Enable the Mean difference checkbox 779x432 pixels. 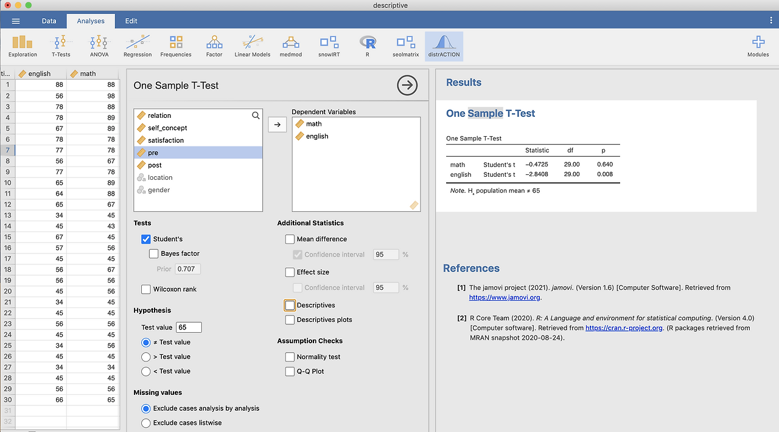[x=290, y=239]
